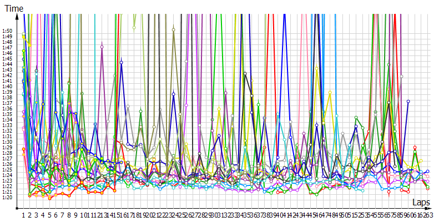
Task: Click lap 8 label on the x-axis
Action: click(x=70, y=215)
